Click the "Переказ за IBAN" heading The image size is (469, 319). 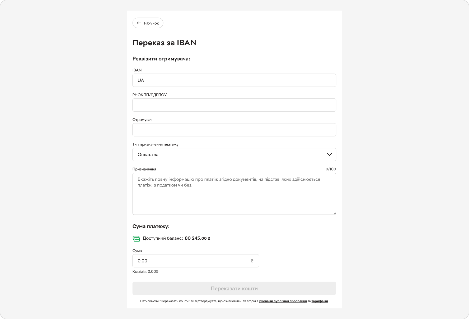[164, 43]
